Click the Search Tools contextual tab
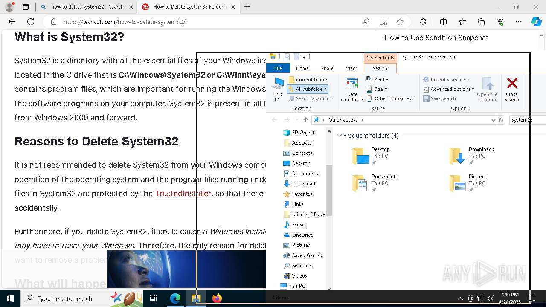546x307 pixels. point(380,58)
